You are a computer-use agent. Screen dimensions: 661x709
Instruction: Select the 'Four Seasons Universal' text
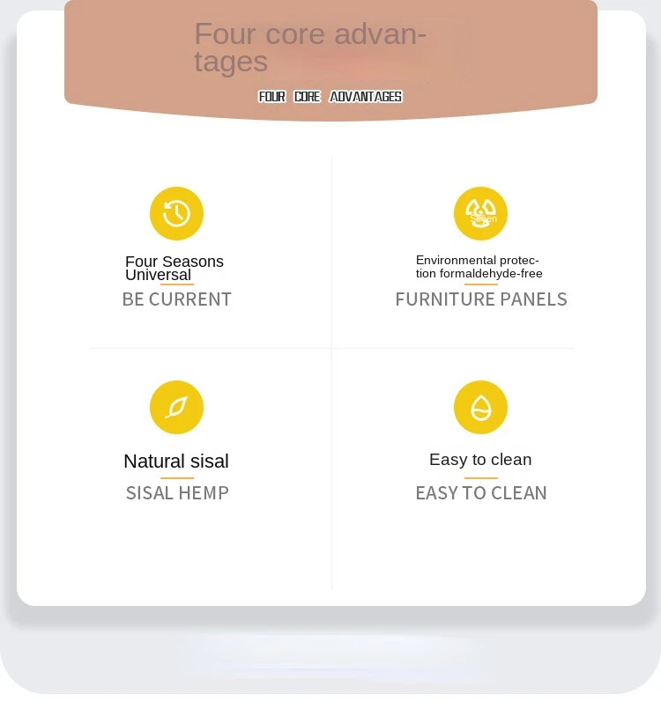(x=175, y=268)
